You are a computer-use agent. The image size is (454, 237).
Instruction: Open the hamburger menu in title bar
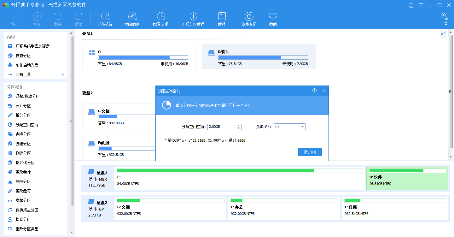(421, 5)
